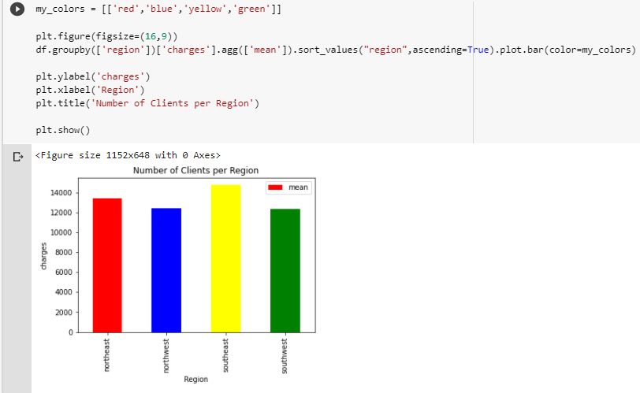Click the 'southwest' x-axis label
Image resolution: width=640 pixels, height=393 pixels.
[285, 356]
